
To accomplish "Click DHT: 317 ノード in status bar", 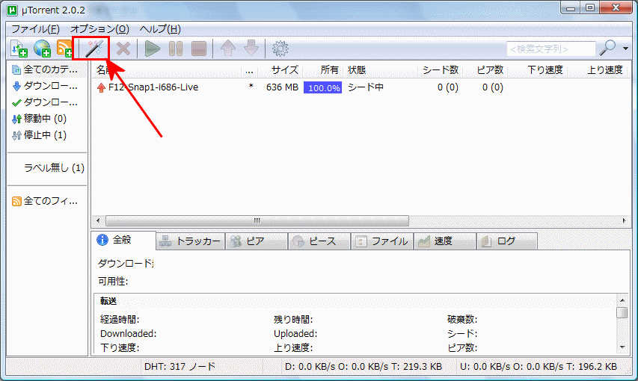I will click(x=180, y=366).
